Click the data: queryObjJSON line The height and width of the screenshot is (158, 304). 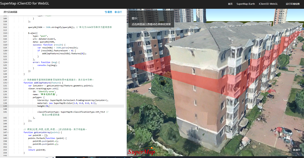pos(44,42)
